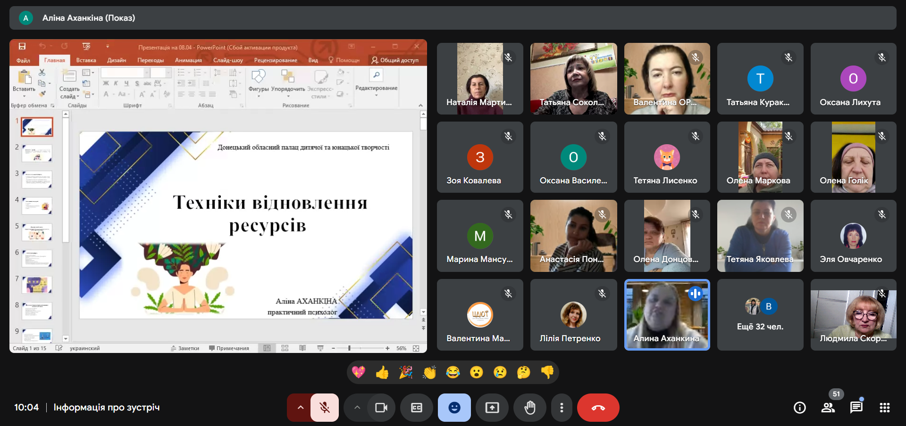The height and width of the screenshot is (426, 906).
Task: Toggle Примечания comments in status bar
Action: pyautogui.click(x=229, y=348)
